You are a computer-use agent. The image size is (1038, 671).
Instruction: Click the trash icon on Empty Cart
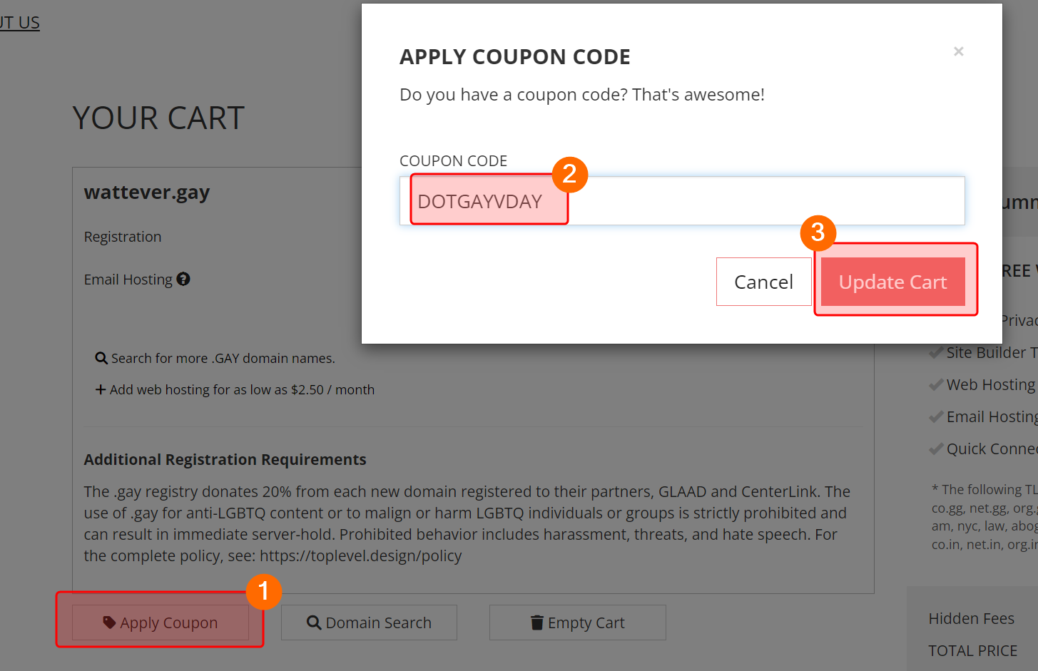537,623
